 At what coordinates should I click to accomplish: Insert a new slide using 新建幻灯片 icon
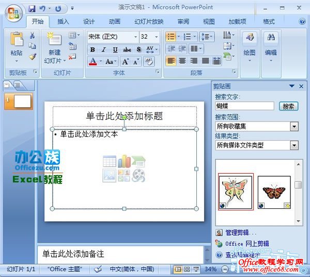coord(54,39)
